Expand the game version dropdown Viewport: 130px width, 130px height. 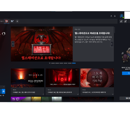[x=3, y=87]
